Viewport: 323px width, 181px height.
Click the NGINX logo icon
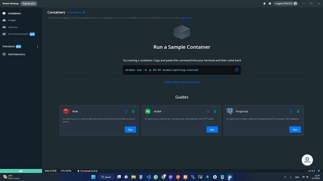pyautogui.click(x=148, y=111)
